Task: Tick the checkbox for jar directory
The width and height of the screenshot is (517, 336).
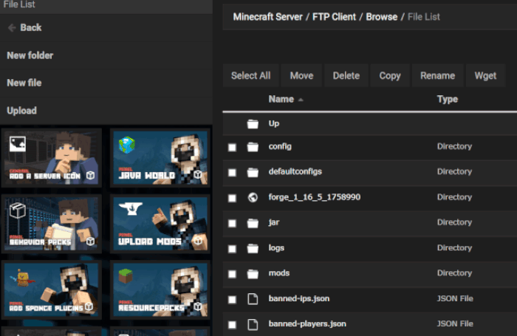Action: coord(232,223)
